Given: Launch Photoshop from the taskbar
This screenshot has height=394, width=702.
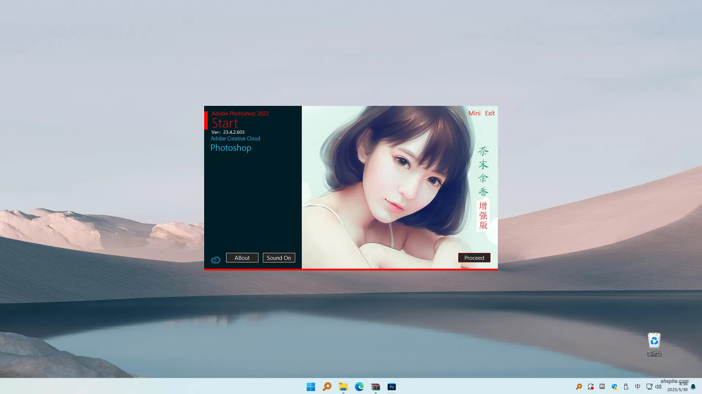Looking at the screenshot, I should point(391,387).
